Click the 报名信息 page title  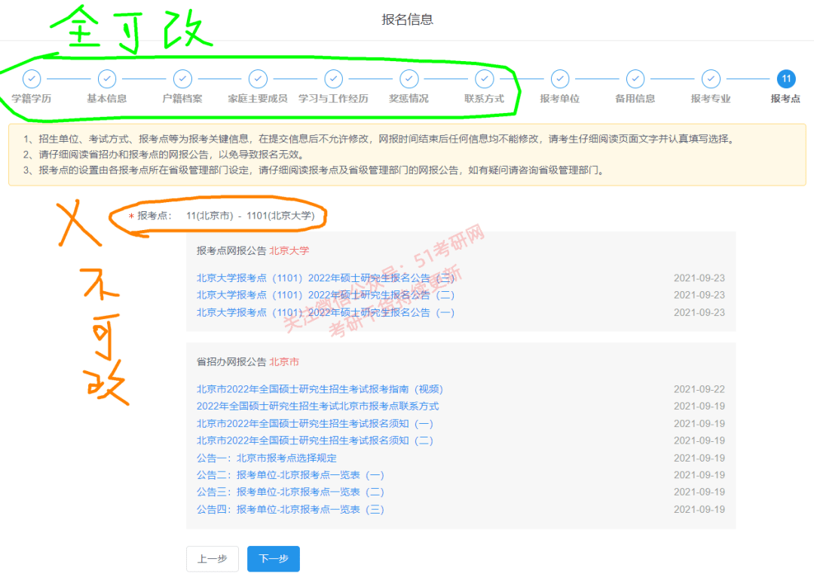coord(408,20)
